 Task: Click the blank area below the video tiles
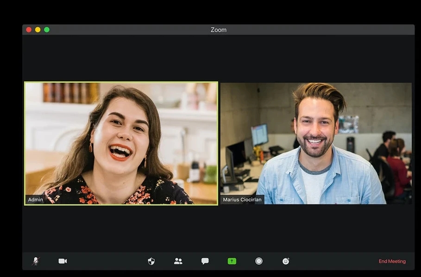pyautogui.click(x=219, y=229)
